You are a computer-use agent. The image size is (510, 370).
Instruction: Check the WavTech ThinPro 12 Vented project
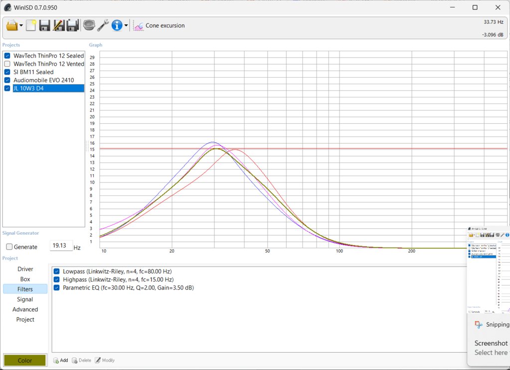pyautogui.click(x=7, y=64)
